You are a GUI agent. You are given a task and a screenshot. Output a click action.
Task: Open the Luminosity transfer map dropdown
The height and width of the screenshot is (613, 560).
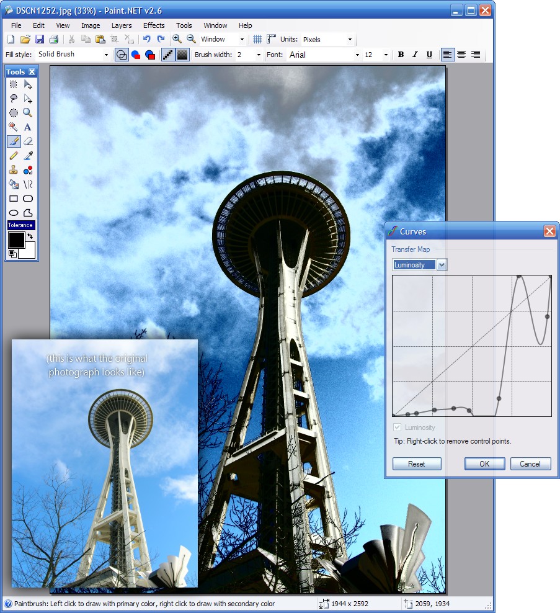point(420,265)
